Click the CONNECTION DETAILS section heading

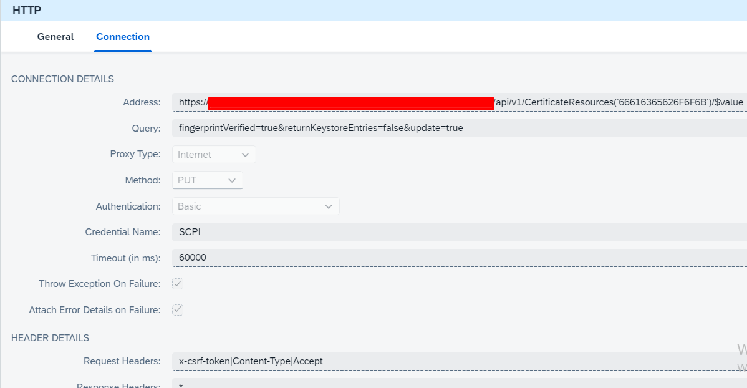(x=62, y=79)
